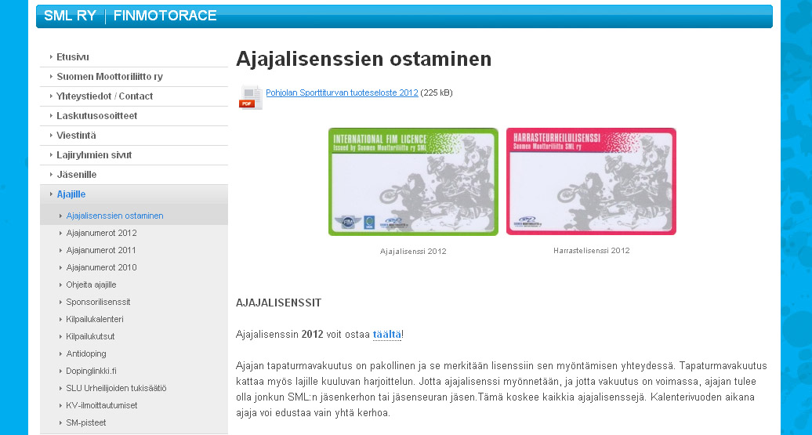Image resolution: width=812 pixels, height=435 pixels.
Task: Open SM-pisteet submenu item
Action: [86, 423]
